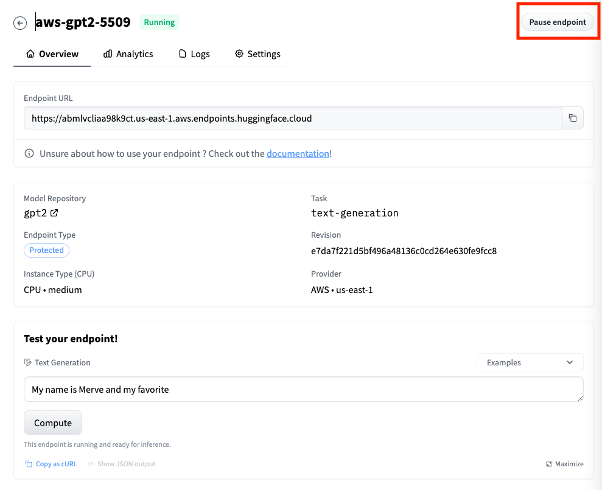Open the Examples dropdown
This screenshot has height=490, width=602.
[x=530, y=362]
